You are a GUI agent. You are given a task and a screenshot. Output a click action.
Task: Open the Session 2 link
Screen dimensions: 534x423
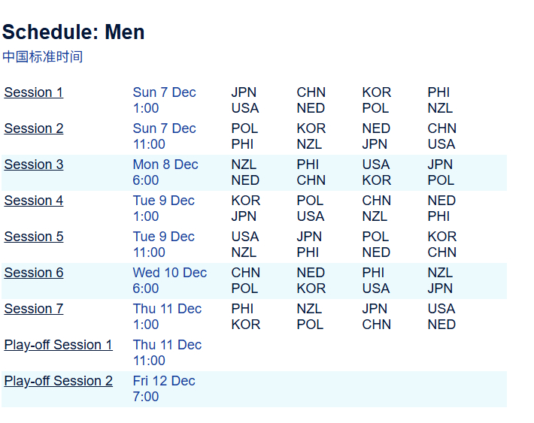coord(34,128)
